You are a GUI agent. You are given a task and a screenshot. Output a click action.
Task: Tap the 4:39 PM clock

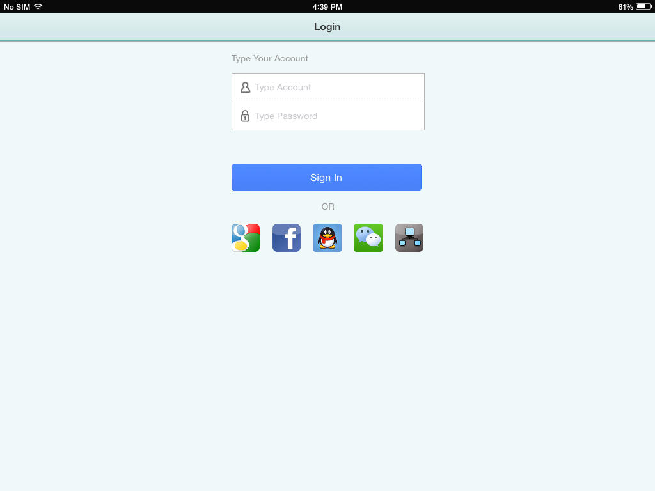click(x=327, y=6)
